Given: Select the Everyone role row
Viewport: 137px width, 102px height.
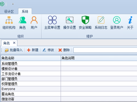Looking at the screenshot, I should pyautogui.click(x=69, y=89).
